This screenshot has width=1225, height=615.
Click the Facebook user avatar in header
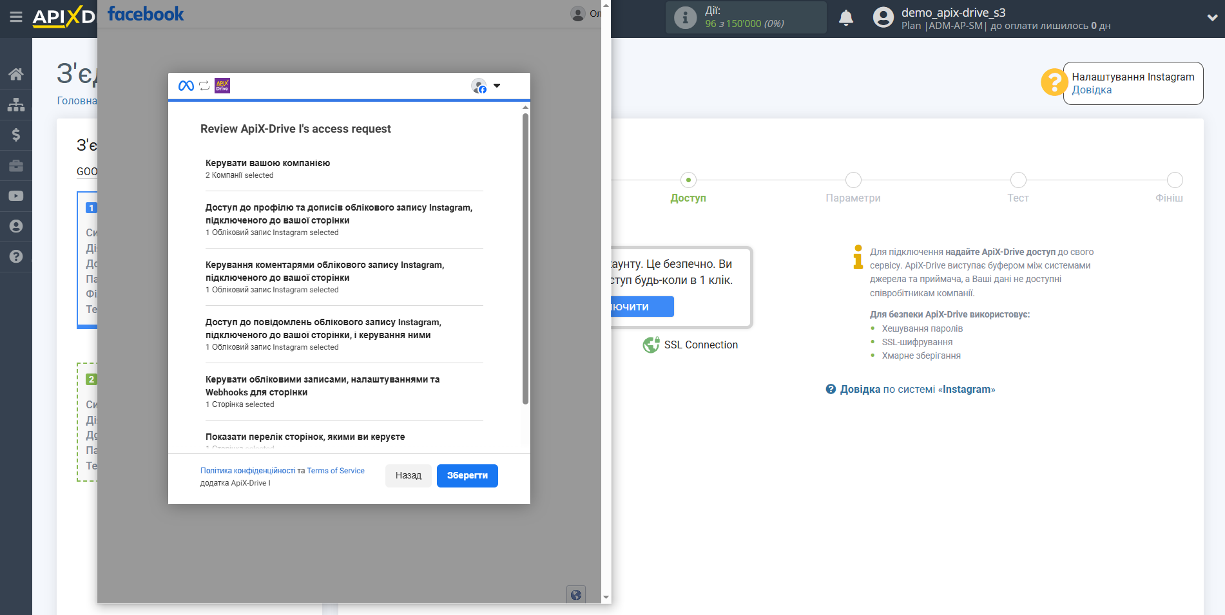point(578,14)
